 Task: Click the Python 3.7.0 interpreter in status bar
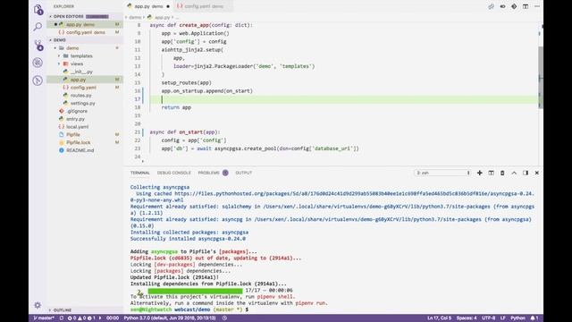[170, 318]
